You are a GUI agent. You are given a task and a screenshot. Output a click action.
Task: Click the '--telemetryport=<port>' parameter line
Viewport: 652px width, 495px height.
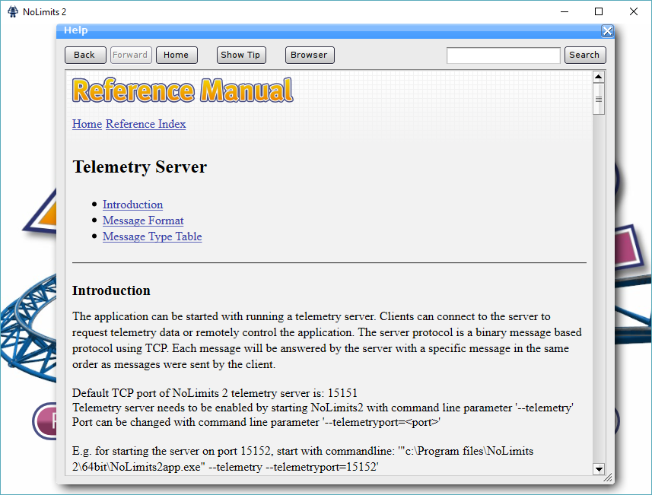(x=256, y=422)
